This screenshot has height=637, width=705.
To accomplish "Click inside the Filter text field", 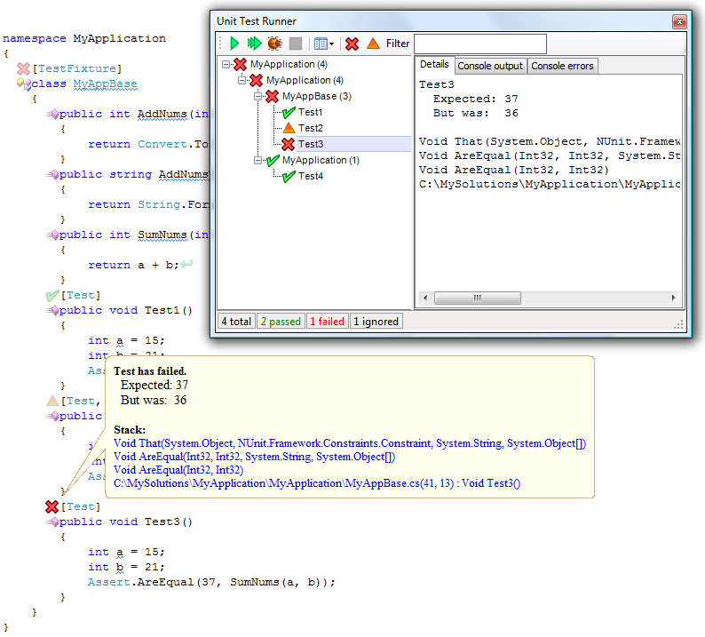I will click(x=479, y=44).
